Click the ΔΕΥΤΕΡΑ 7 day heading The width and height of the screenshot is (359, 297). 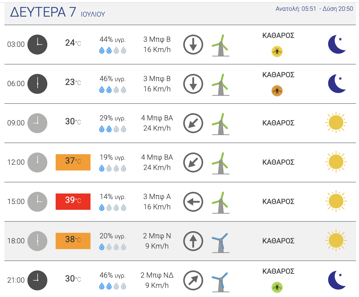[x=43, y=12]
